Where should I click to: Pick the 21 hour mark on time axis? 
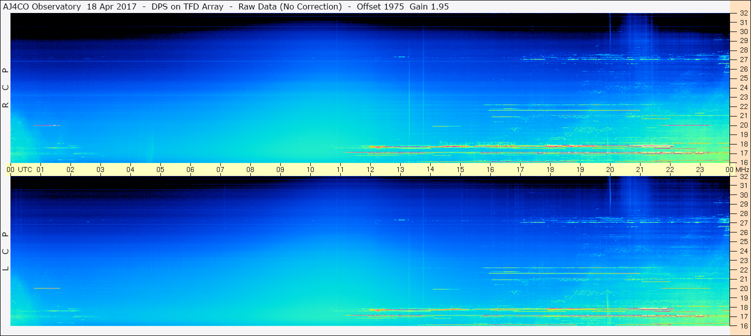[640, 169]
